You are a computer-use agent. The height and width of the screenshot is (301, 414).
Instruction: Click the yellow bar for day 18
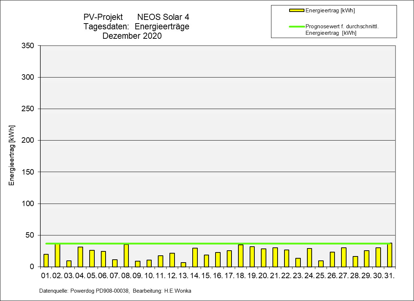pyautogui.click(x=241, y=256)
